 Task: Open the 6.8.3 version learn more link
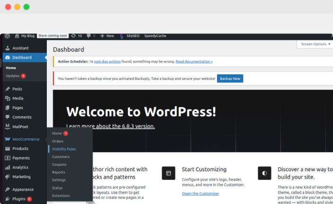point(110,126)
